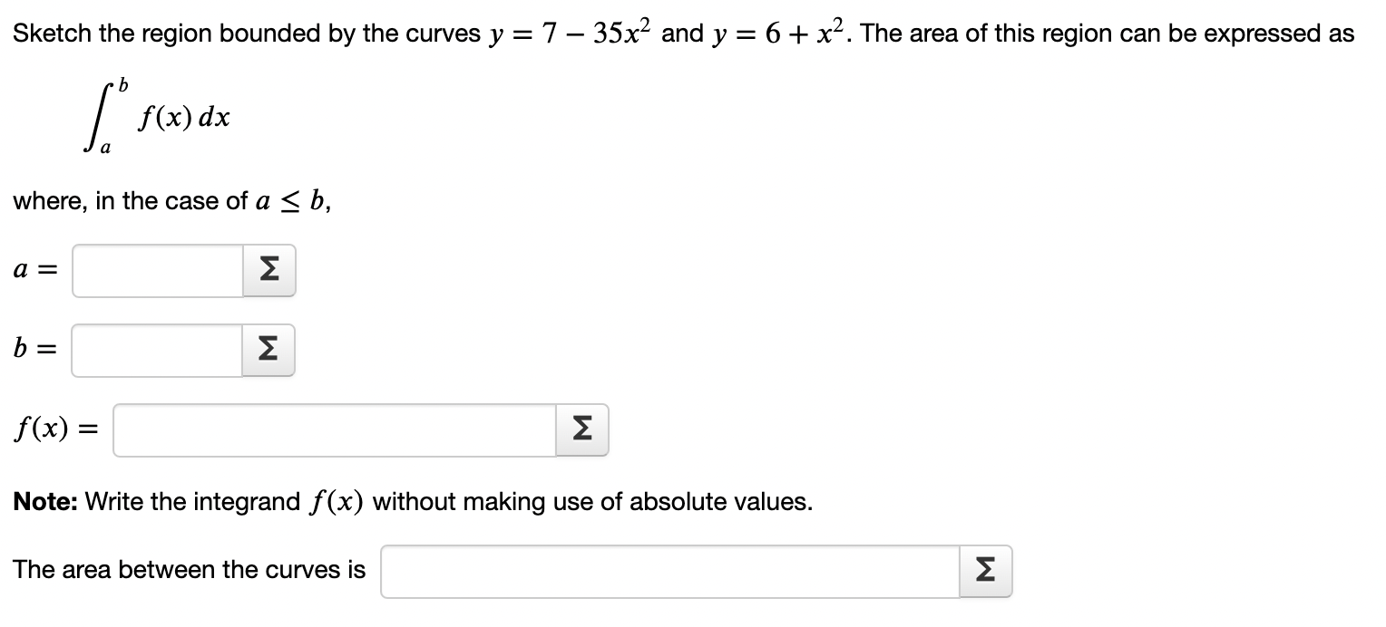Click the area between the curves answer box
The width and height of the screenshot is (1386, 627).
(x=671, y=570)
